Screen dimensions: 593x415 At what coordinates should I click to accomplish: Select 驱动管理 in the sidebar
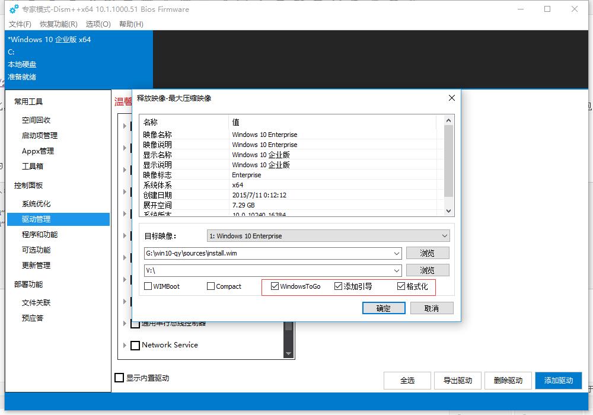pos(58,219)
